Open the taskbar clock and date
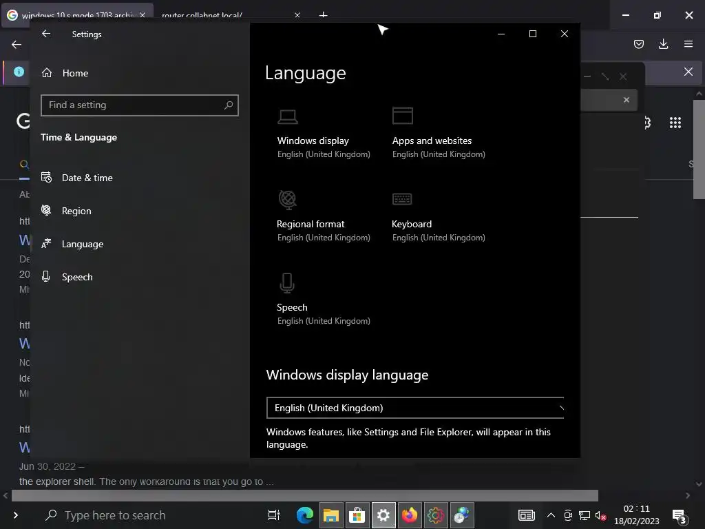The width and height of the screenshot is (705, 529). tap(637, 515)
